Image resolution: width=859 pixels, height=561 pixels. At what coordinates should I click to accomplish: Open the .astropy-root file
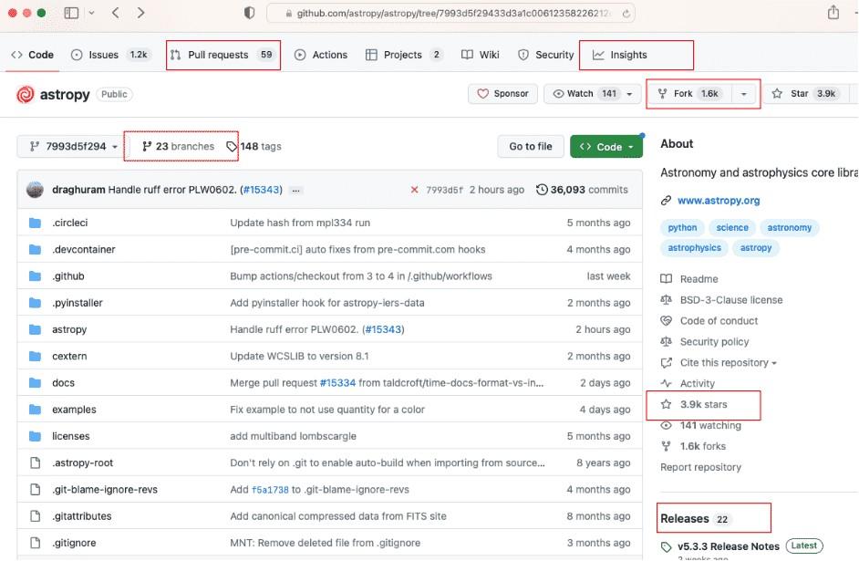tap(82, 462)
